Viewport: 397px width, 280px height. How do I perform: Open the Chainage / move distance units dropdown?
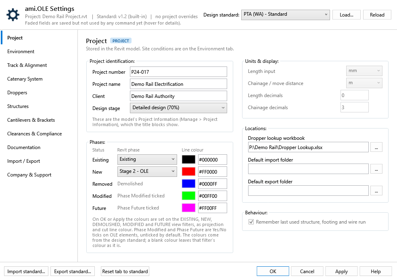click(364, 83)
